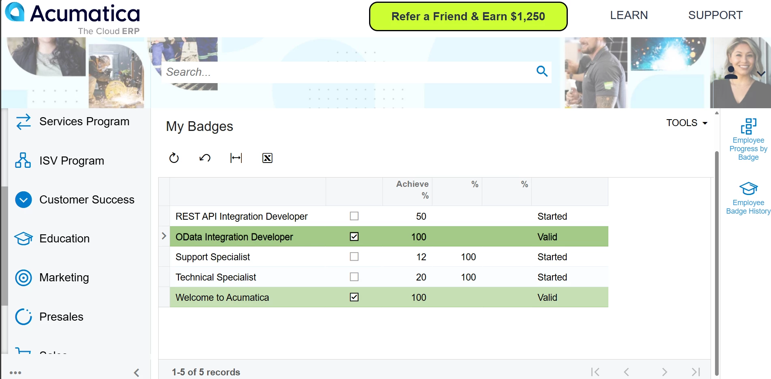The width and height of the screenshot is (771, 379).
Task: Go to previous page of records
Action: click(626, 372)
